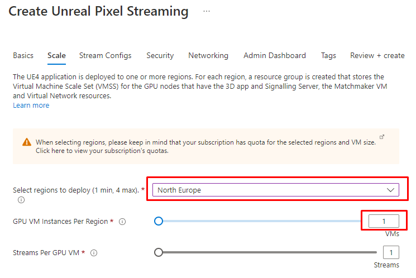Open the ellipsis menu beside the page title
The width and height of the screenshot is (416, 278).
tap(207, 11)
